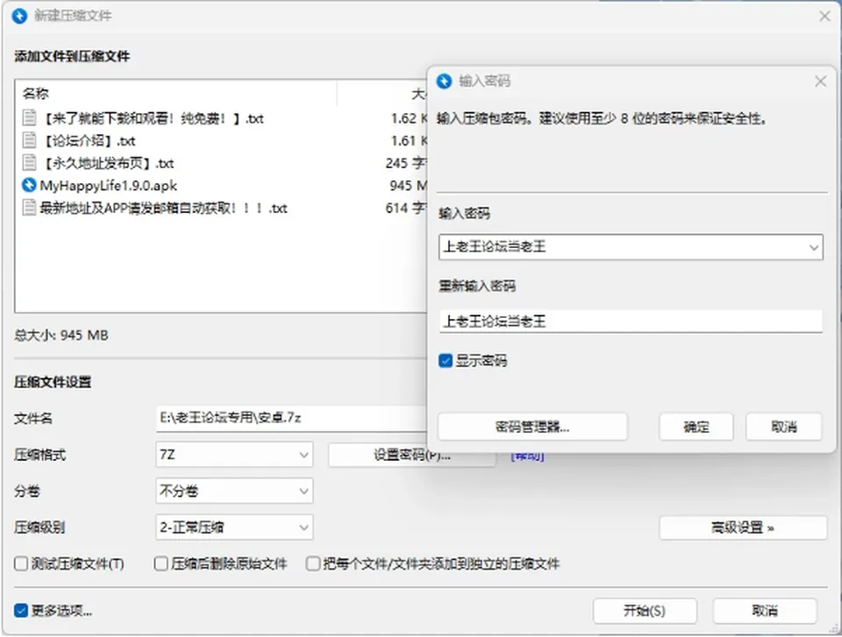Click the APK icon beside MyHappyLife1.9.0.apk

click(29, 185)
